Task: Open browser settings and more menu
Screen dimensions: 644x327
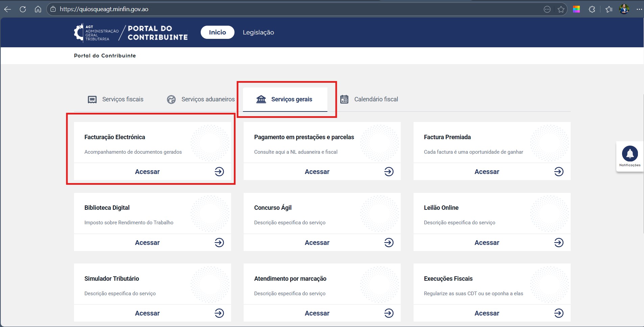Action: tap(639, 9)
